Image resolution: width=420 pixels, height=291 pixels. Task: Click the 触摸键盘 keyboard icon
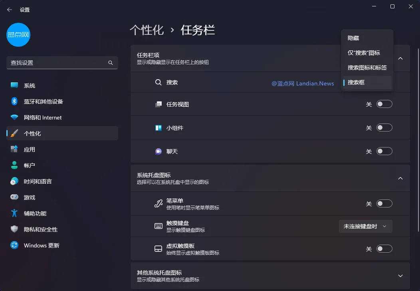click(x=158, y=226)
